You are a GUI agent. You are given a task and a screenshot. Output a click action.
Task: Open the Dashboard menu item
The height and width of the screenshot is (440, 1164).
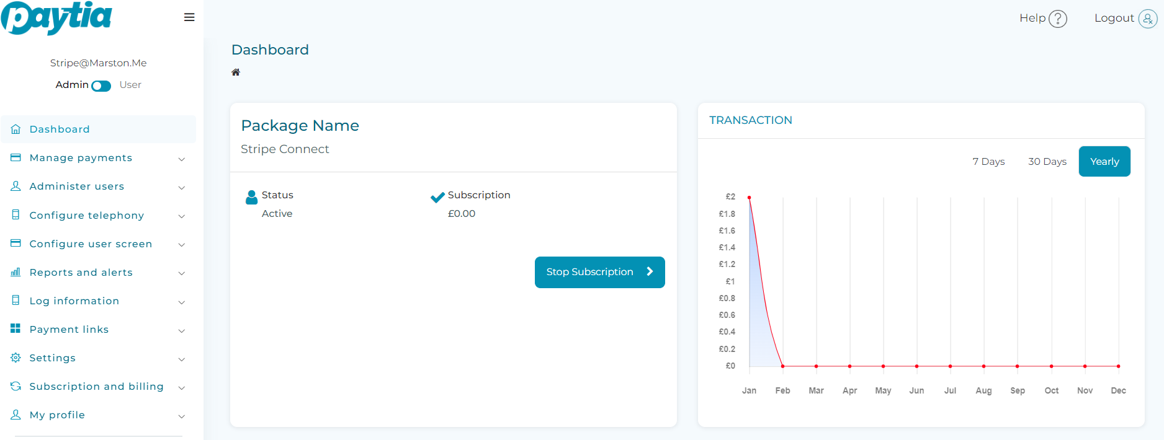[x=98, y=129]
